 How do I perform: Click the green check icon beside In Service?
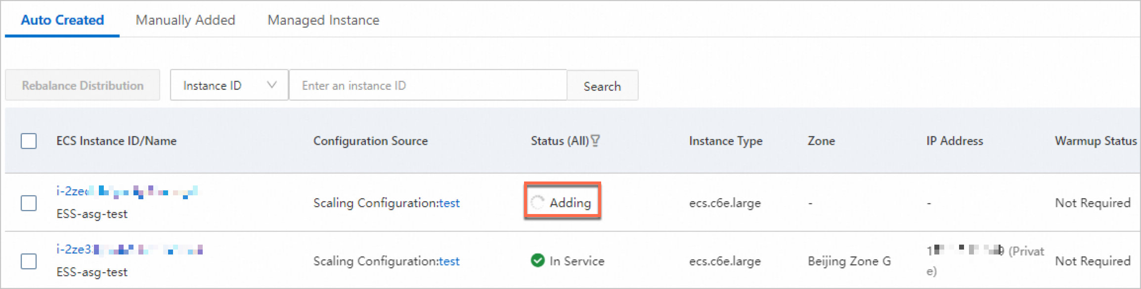[x=537, y=260]
